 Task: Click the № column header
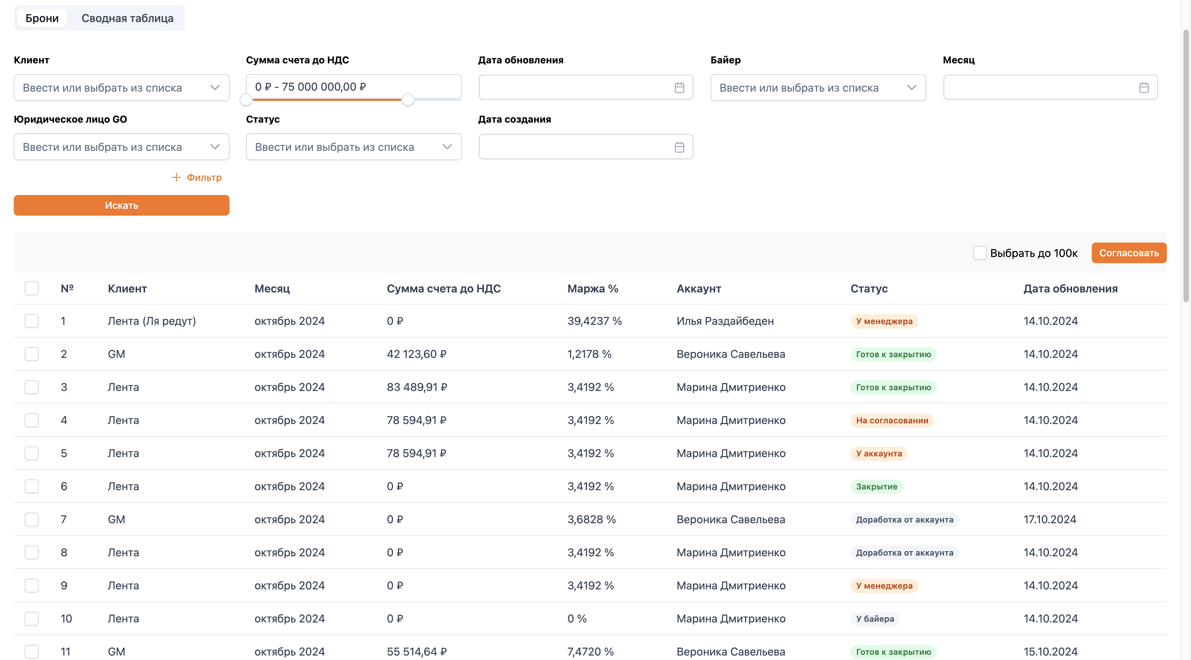(x=67, y=288)
